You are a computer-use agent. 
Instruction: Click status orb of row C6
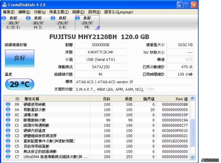click(x=8, y=151)
